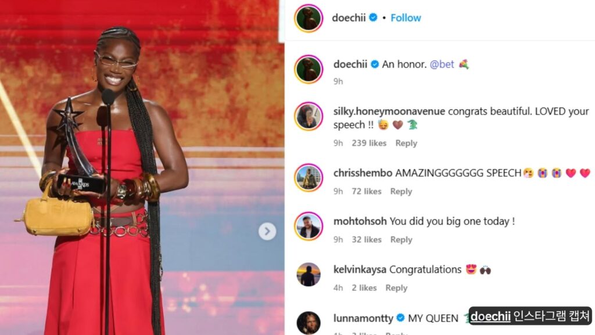Image resolution: width=595 pixels, height=335 pixels.
Task: Open lunnamontty's profile avatar
Action: tap(309, 323)
